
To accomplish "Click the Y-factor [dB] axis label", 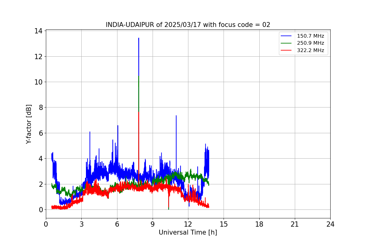I will pos(29,124).
